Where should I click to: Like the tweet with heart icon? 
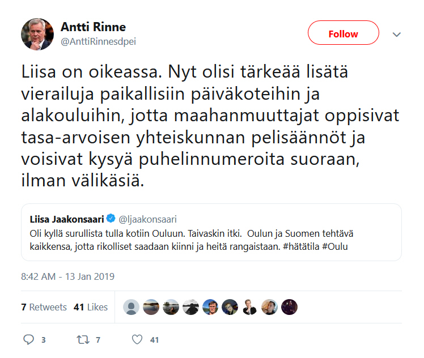[137, 339]
